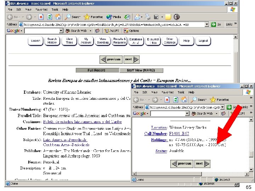Expand the Links chevron in main window
255x191 pixels.
click(235, 24)
